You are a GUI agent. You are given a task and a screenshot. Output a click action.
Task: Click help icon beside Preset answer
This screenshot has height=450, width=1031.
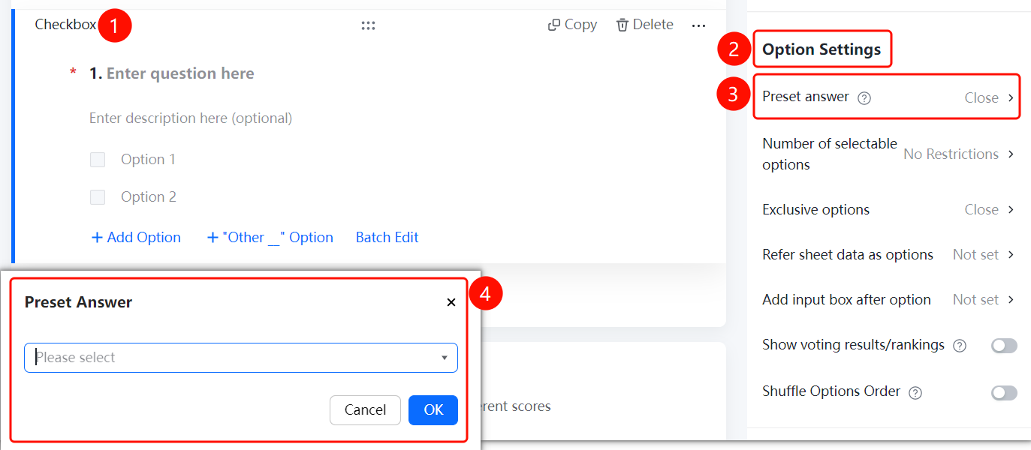click(864, 97)
